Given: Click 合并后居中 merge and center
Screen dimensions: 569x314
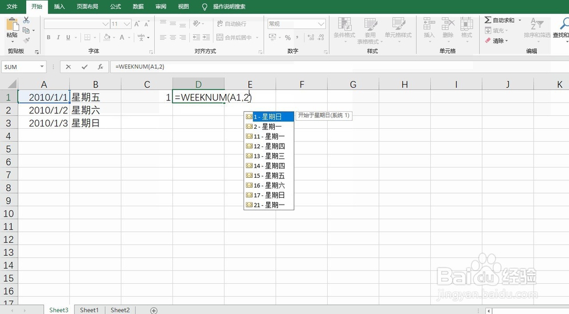Looking at the screenshot, I should [234, 37].
